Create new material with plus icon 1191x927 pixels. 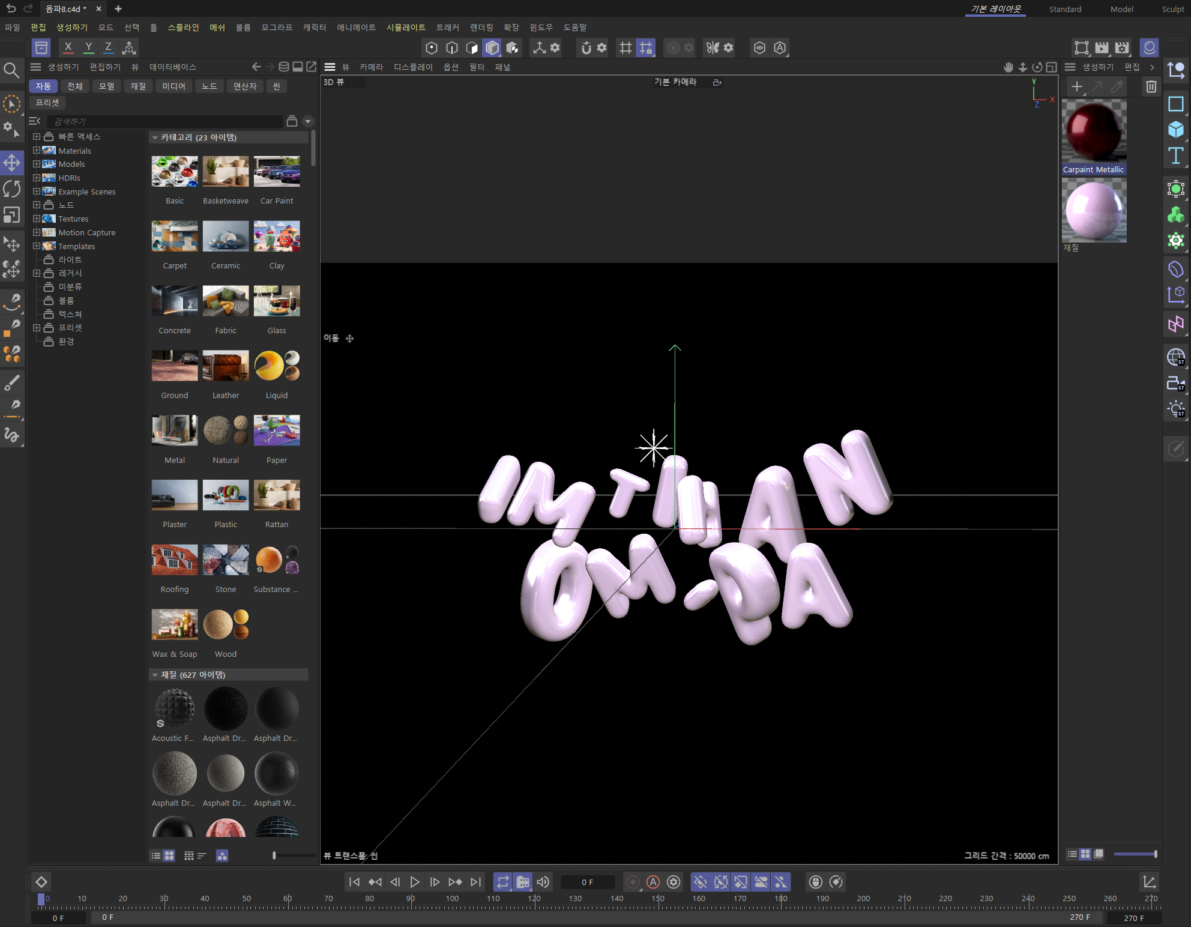[1077, 86]
